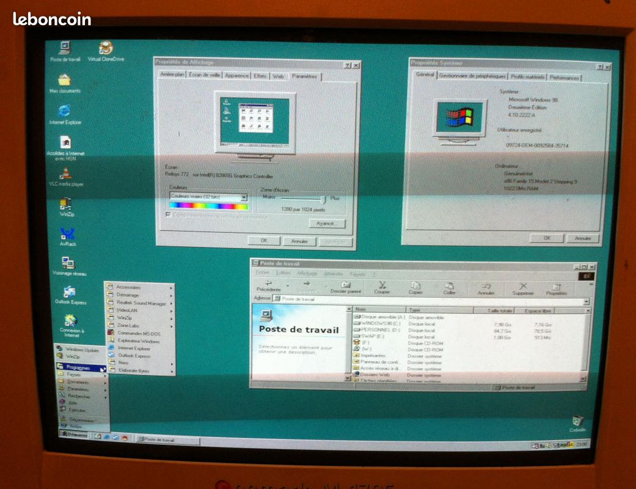Click the Copier toolbar icon
This screenshot has width=636, height=489.
[x=415, y=288]
